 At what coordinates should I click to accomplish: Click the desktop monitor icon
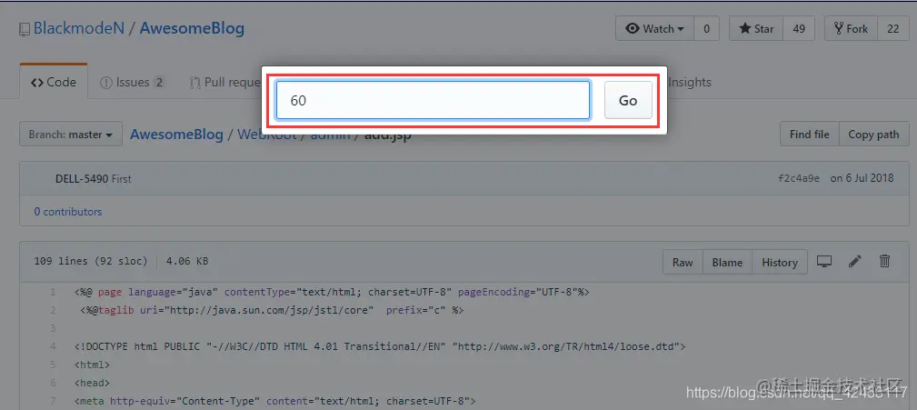824,262
